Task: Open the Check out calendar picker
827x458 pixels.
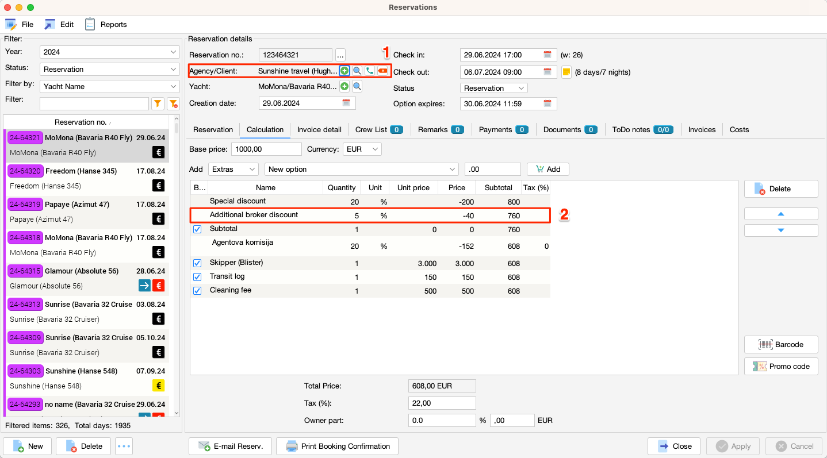Action: [547, 72]
